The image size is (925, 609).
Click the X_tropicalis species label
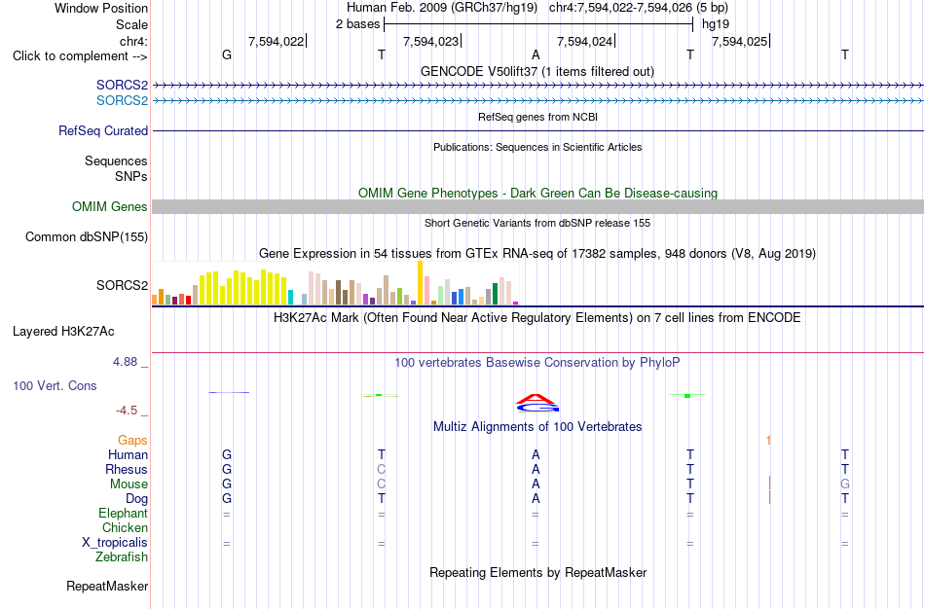pos(115,543)
